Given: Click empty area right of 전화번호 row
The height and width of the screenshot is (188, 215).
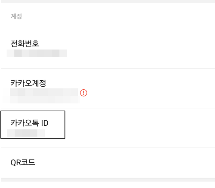Looking at the screenshot, I should (141, 49).
